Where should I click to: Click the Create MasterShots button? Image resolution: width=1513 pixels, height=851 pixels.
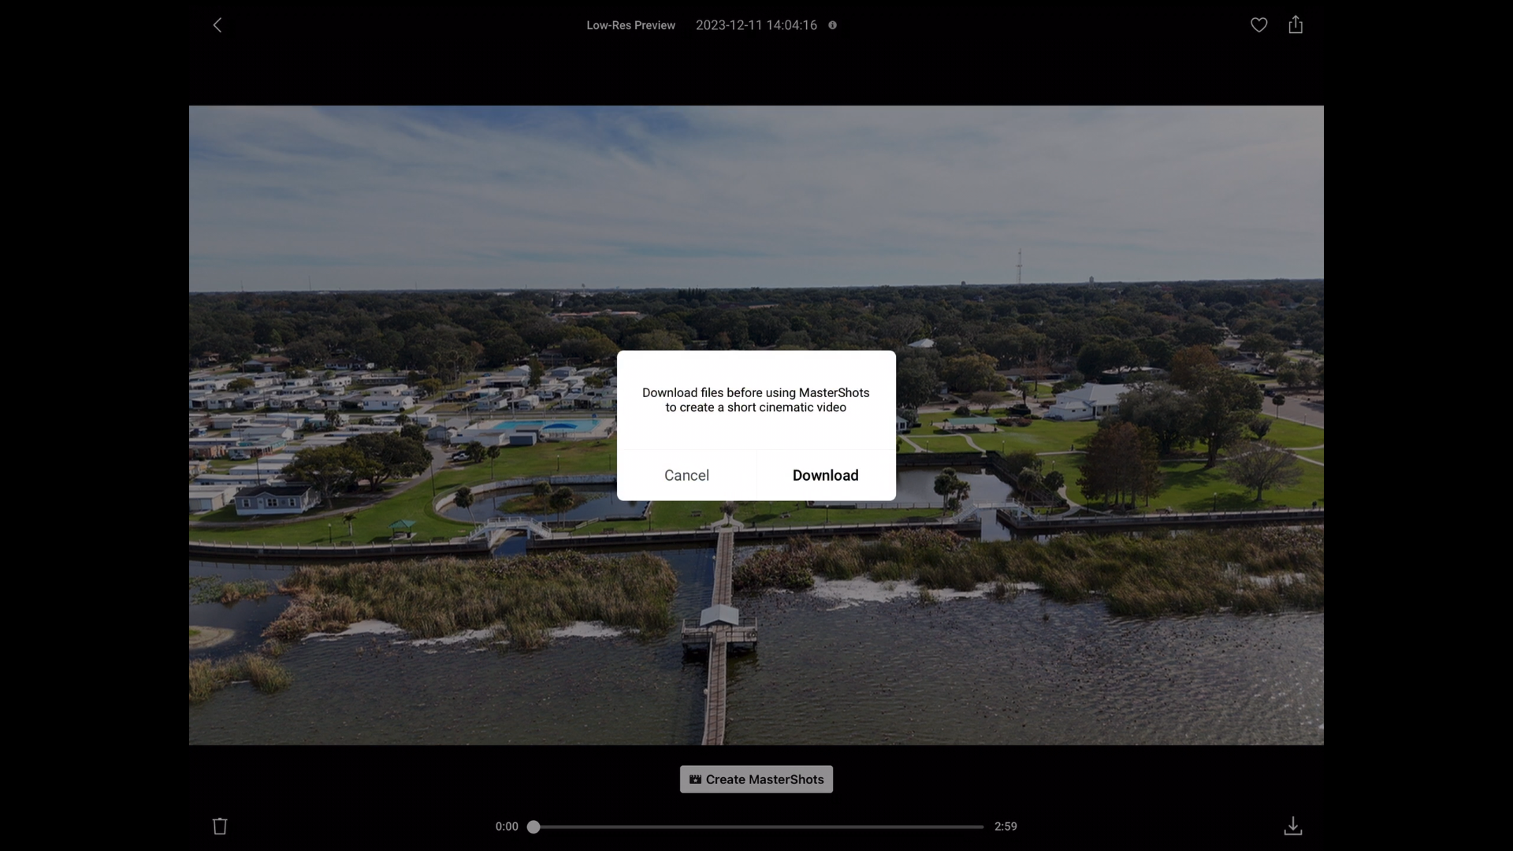[x=756, y=779]
